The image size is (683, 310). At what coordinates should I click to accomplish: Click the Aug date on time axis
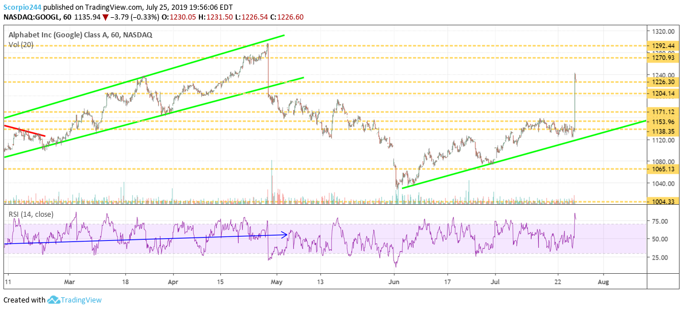click(603, 282)
